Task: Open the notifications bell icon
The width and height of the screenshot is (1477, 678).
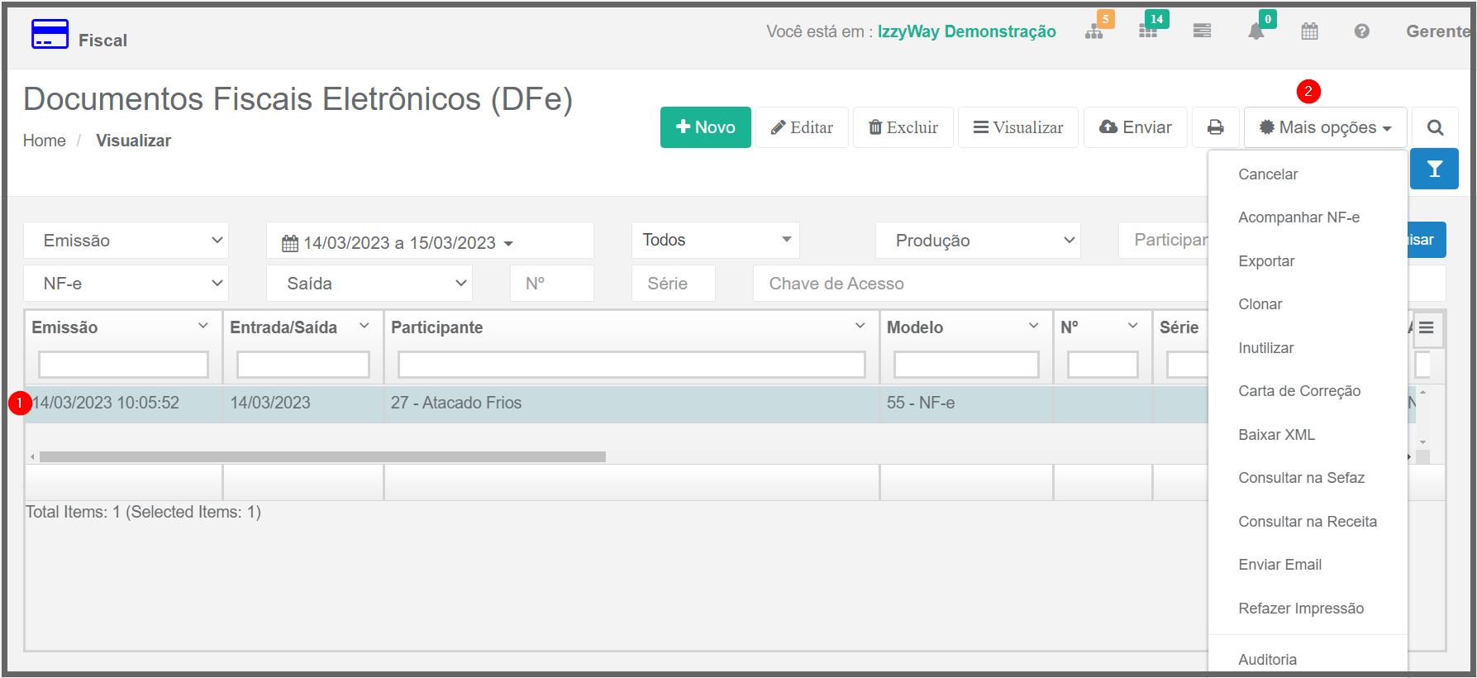Action: [x=1255, y=31]
